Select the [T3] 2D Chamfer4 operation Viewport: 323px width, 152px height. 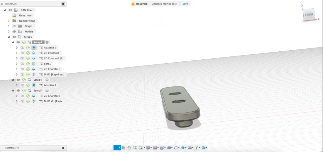(49, 96)
